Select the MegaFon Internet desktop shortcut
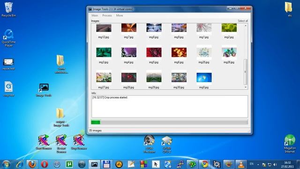 (290, 144)
